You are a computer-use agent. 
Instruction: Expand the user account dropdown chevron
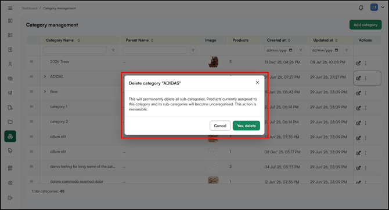(383, 7)
